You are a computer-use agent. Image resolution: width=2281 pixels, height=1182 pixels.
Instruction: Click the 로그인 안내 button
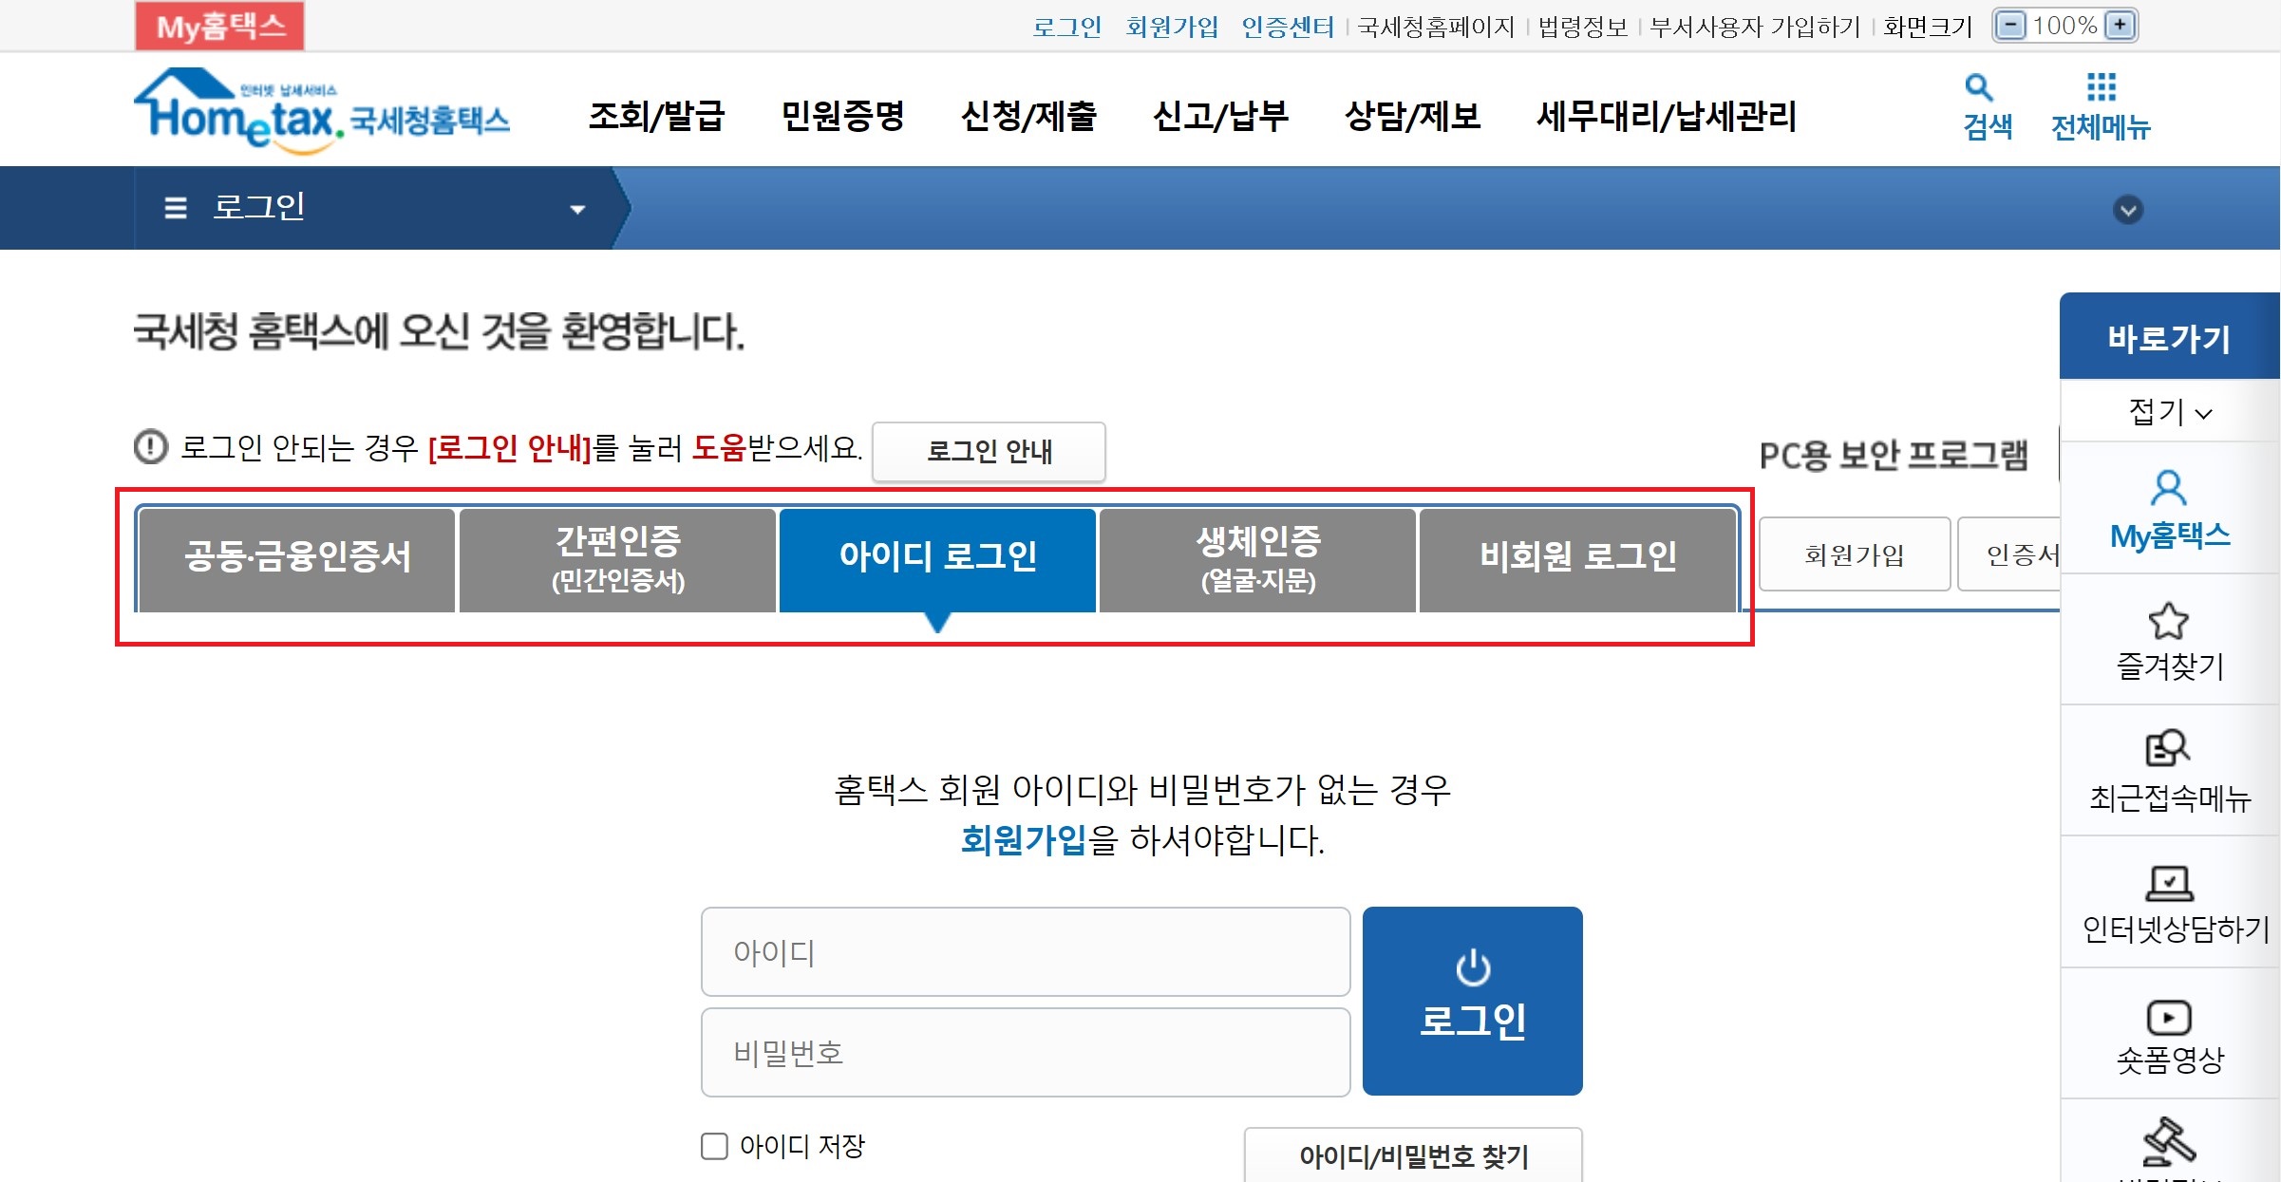[x=989, y=453]
